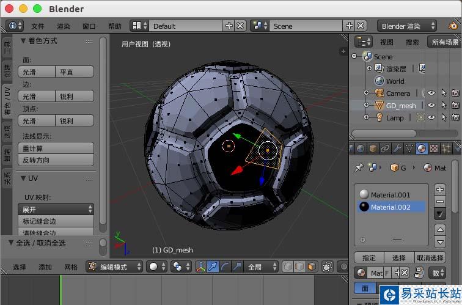
Task: Select the translate manipulator arrow icon
Action: [x=213, y=267]
